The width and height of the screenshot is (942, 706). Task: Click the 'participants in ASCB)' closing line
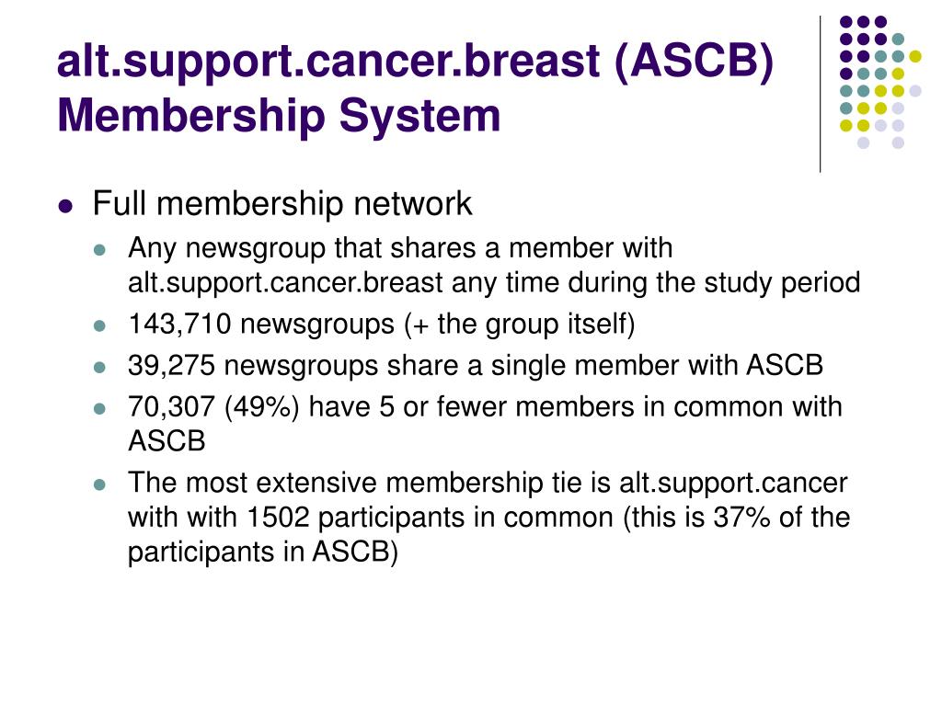click(263, 552)
